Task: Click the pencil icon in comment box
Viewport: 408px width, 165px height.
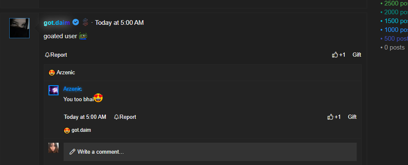Action: (72, 152)
